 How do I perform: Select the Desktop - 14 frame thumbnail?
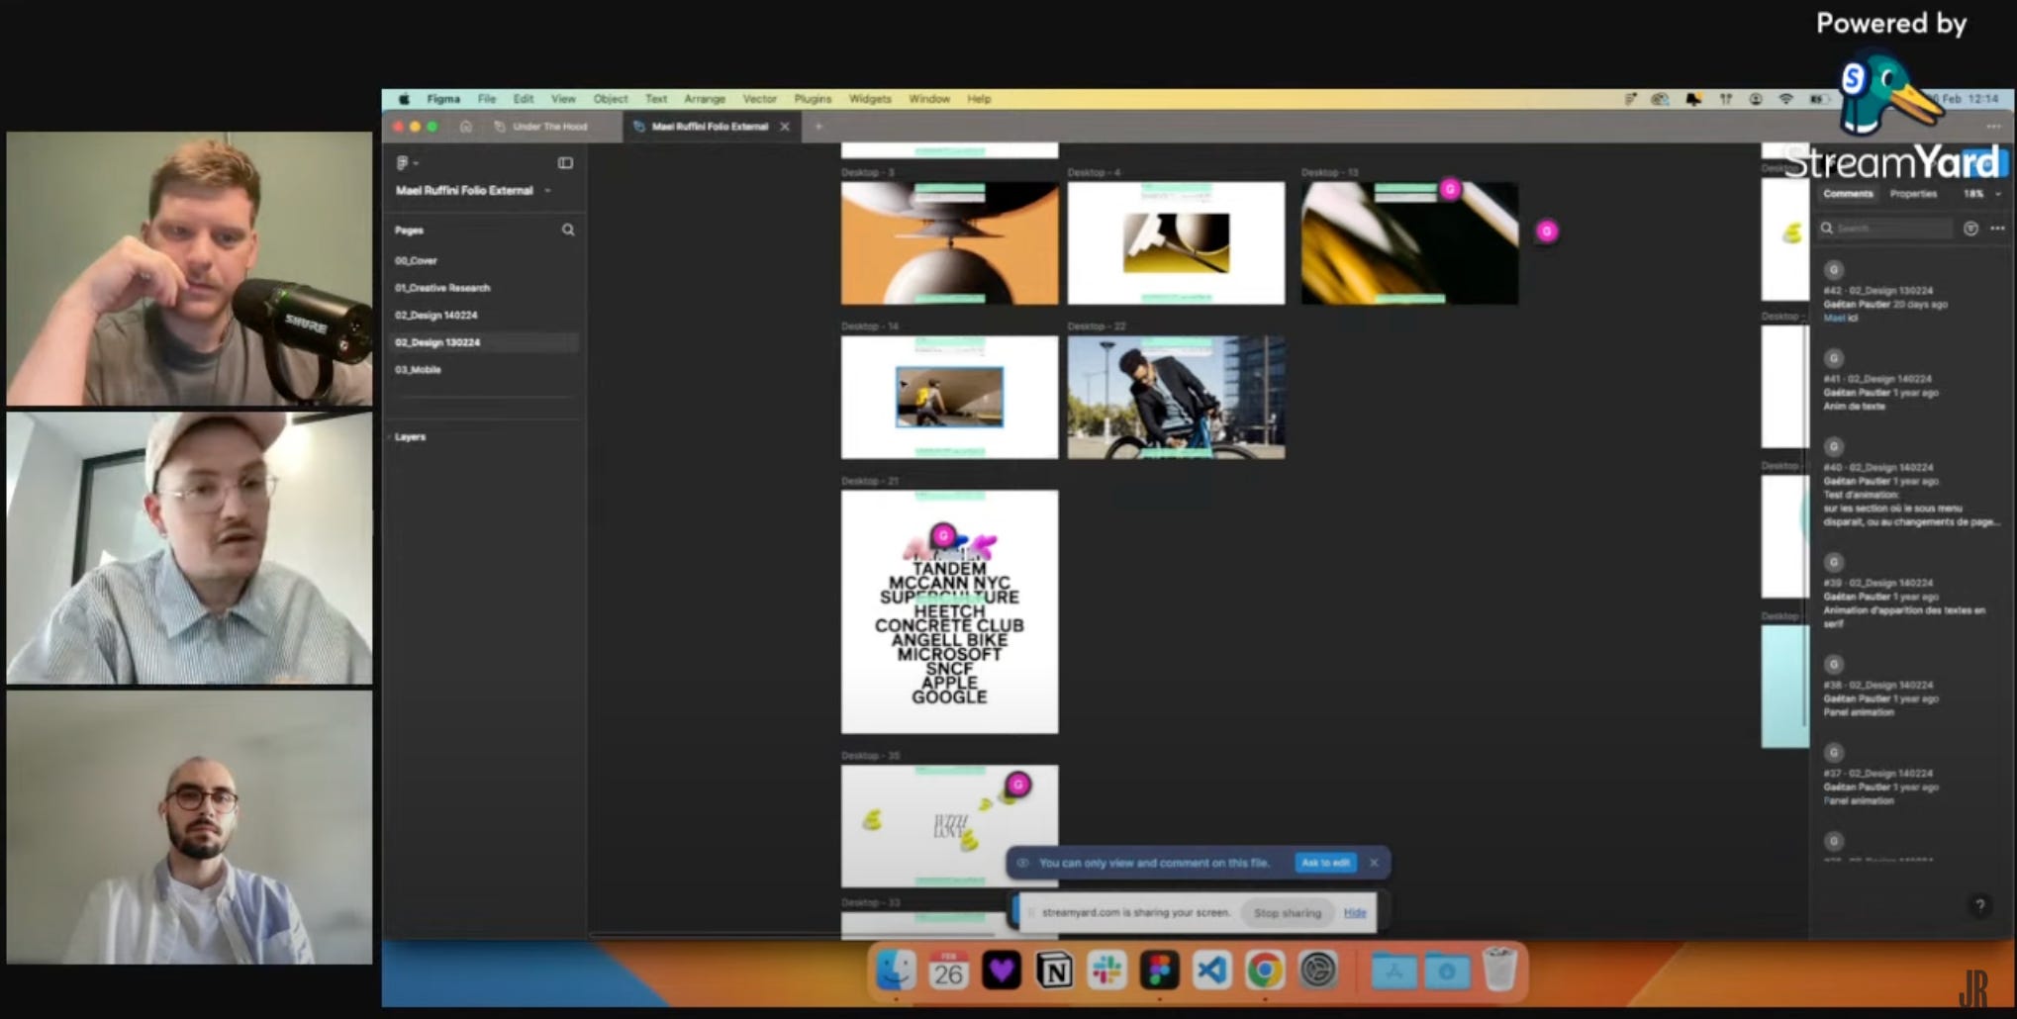pyautogui.click(x=949, y=397)
